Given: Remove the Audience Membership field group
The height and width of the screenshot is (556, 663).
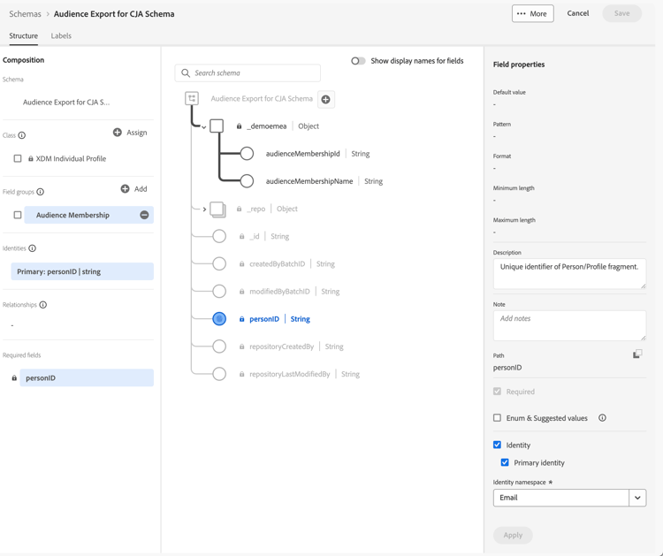Looking at the screenshot, I should (x=144, y=215).
